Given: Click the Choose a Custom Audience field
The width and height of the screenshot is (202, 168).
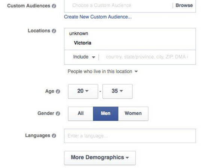Looking at the screenshot, I should click(x=118, y=6).
